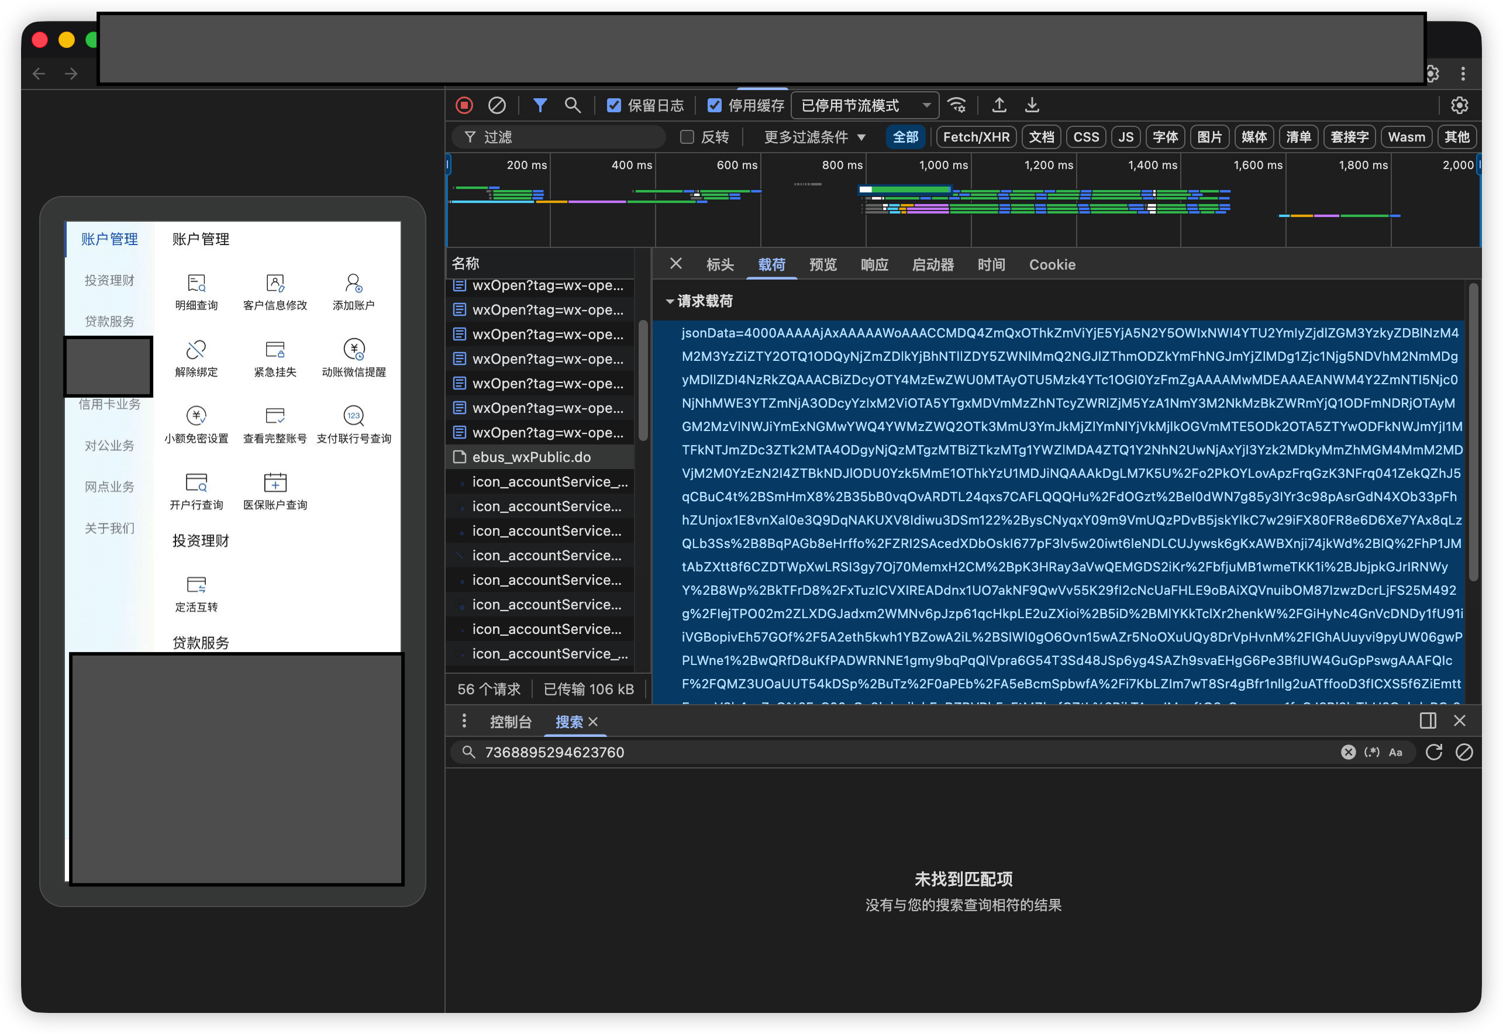
Task: Expand the 更多过滤条件 dropdown
Action: pyautogui.click(x=814, y=137)
